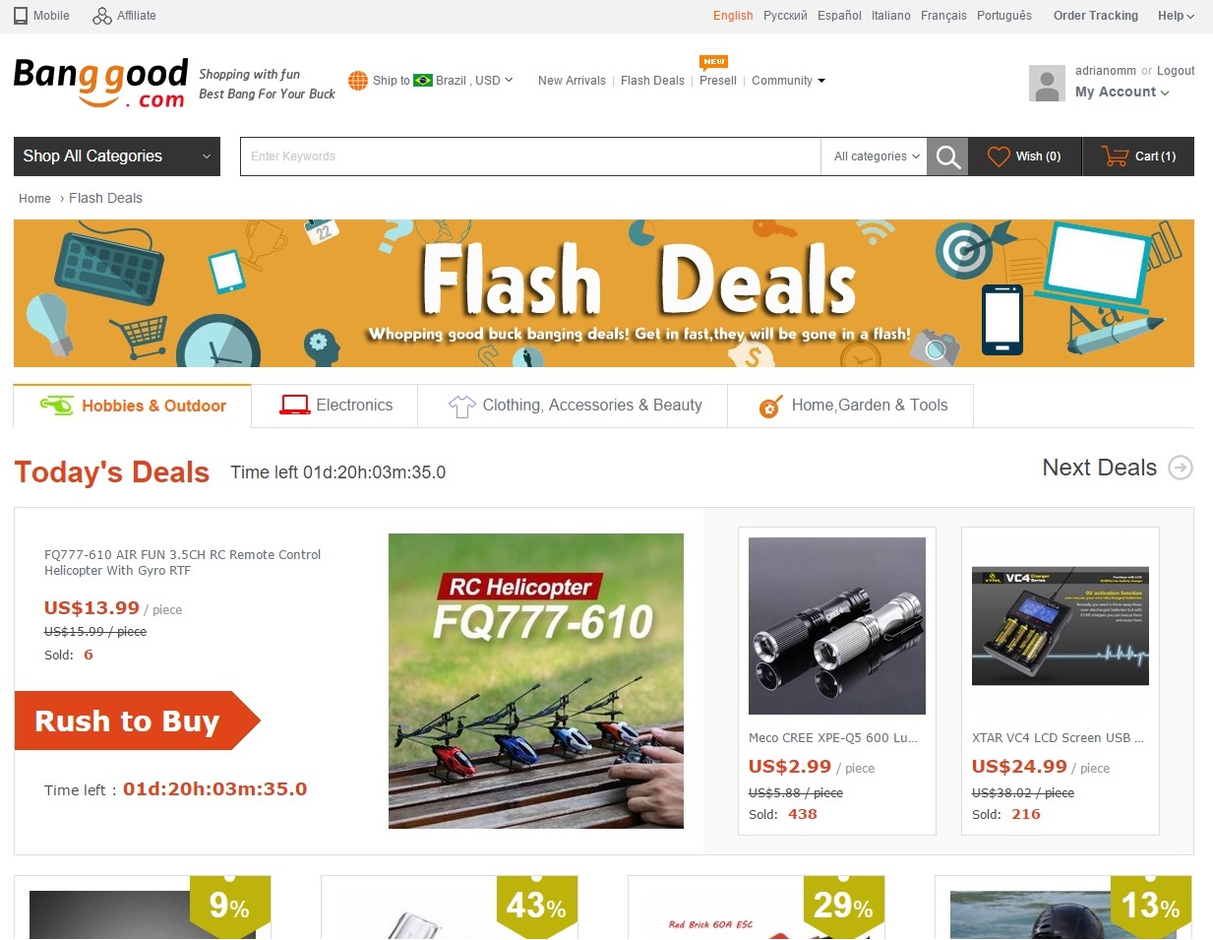Switch to the Electronics tab
Screen dimensions: 1213x940
(x=334, y=406)
